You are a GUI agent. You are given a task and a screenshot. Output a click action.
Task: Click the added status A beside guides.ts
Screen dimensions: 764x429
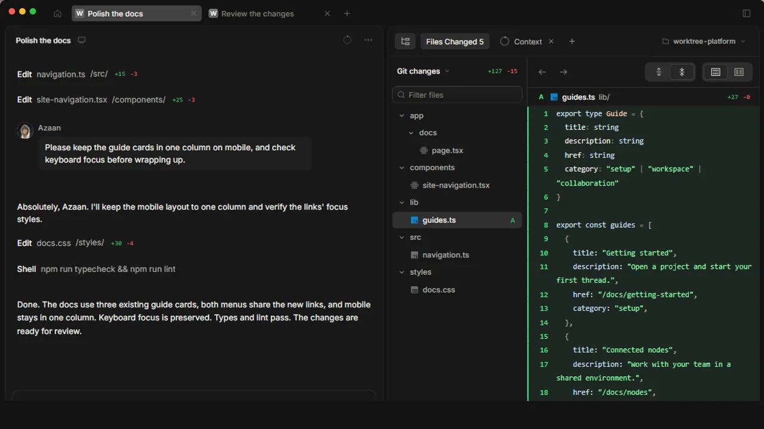[512, 220]
